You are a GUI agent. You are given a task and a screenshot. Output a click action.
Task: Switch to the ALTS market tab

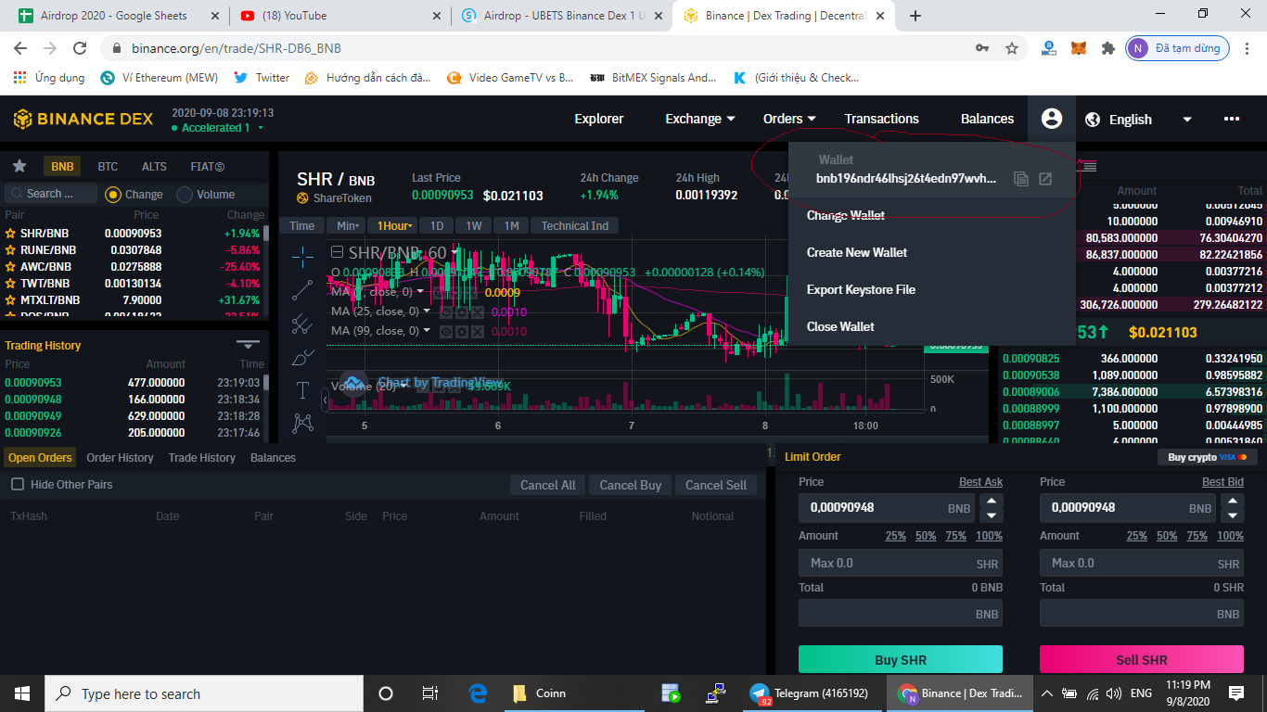[154, 167]
